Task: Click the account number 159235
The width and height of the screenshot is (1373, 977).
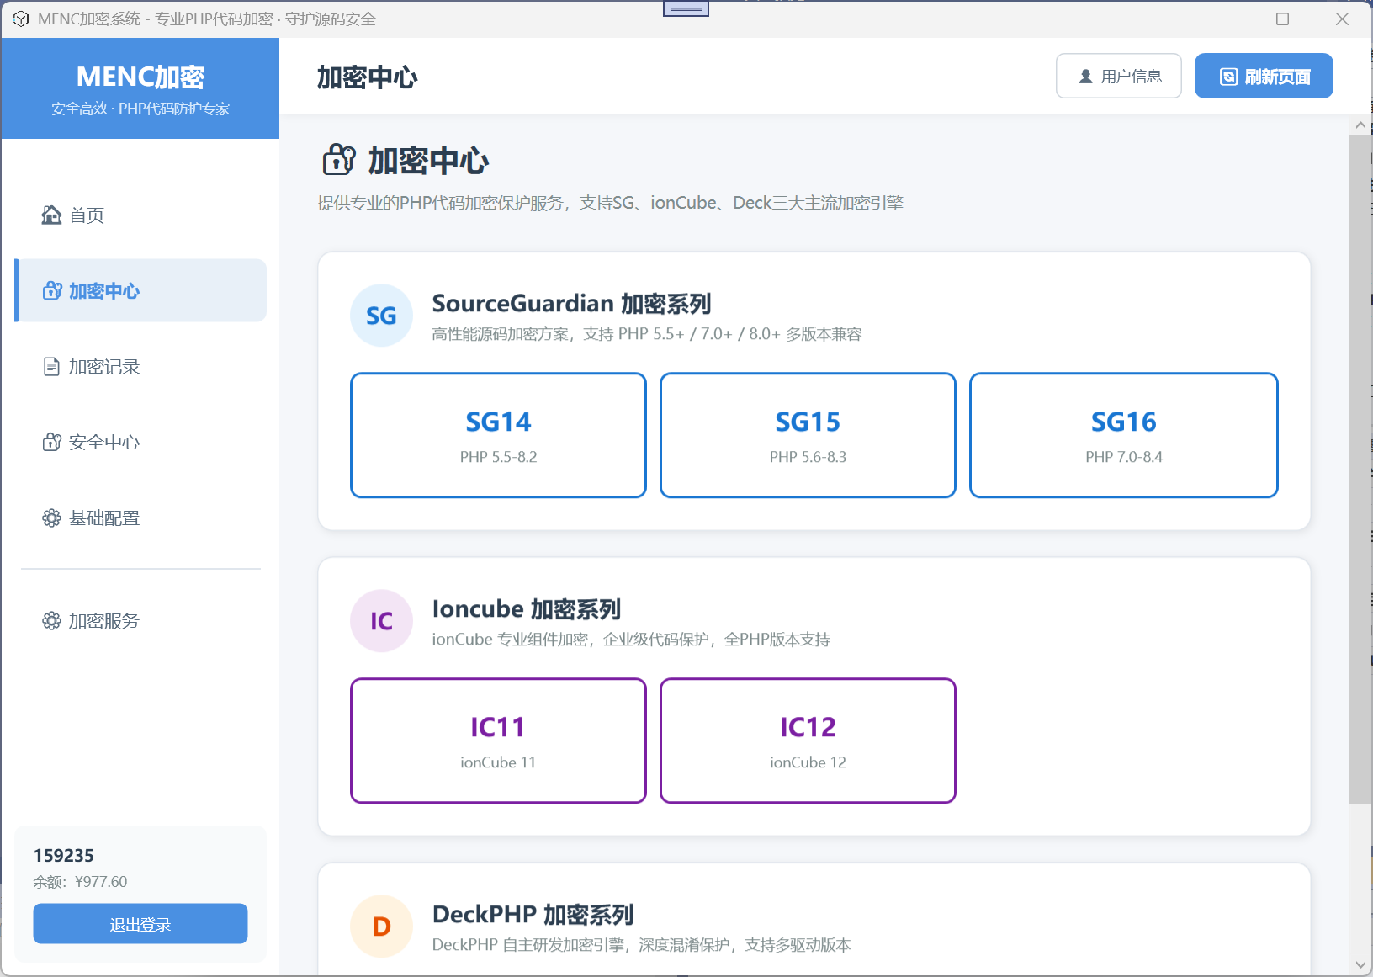Action: [64, 856]
